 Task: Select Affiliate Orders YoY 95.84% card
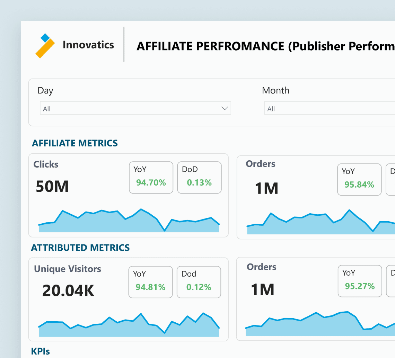click(x=359, y=179)
